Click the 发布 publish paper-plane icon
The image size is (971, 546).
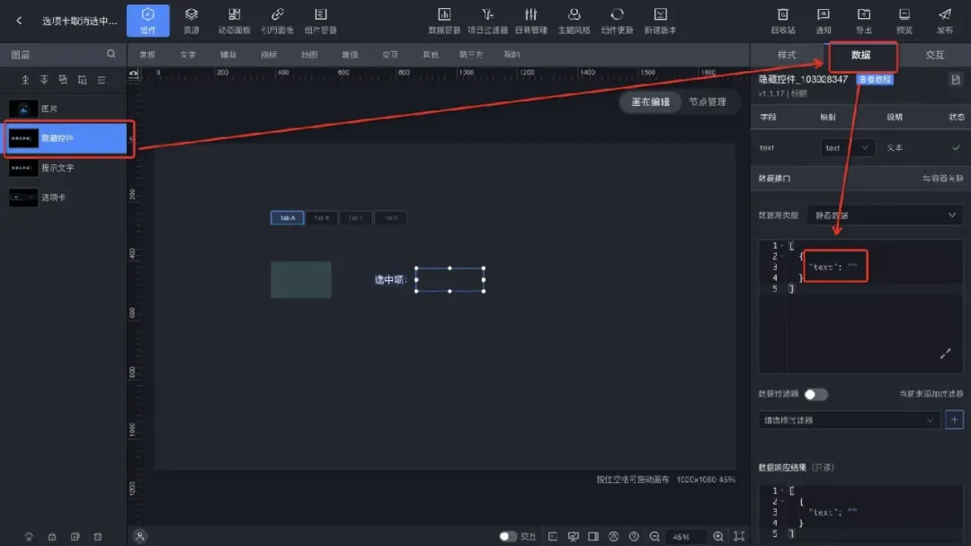(x=944, y=21)
